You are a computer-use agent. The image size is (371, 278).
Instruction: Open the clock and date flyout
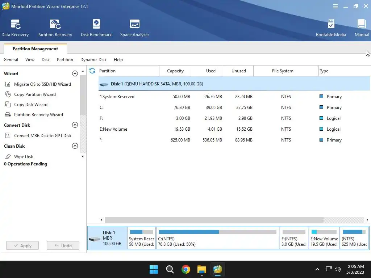coord(355,269)
